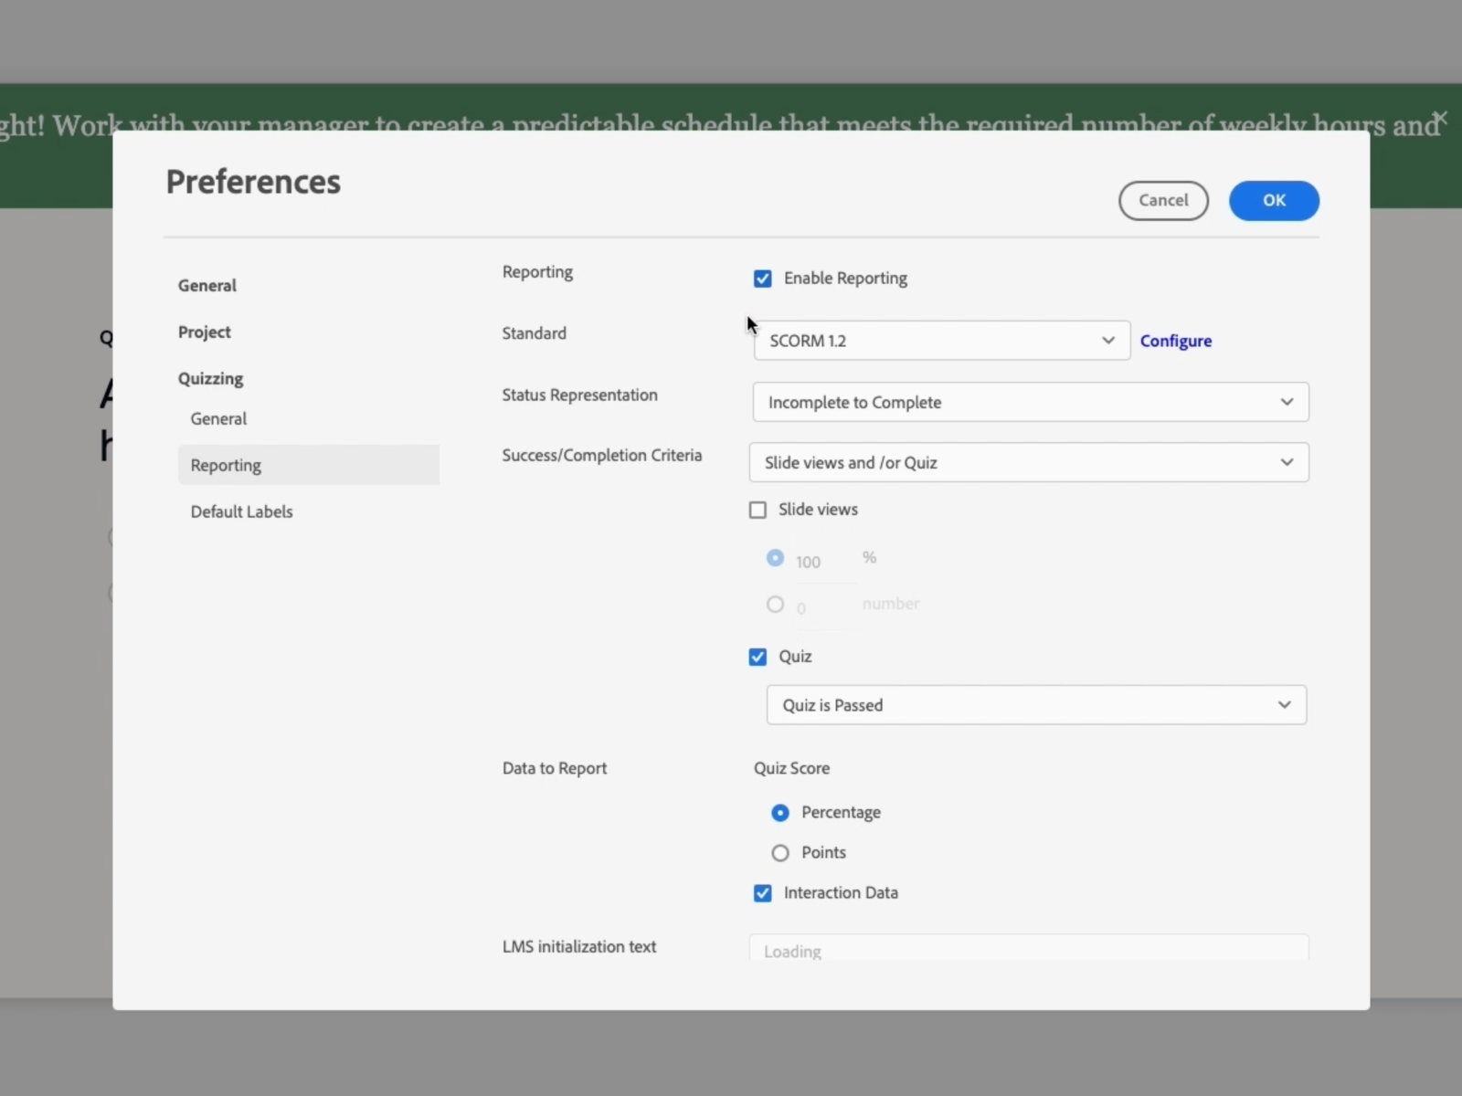Expand the Status Representation dropdown
This screenshot has width=1462, height=1096.
[x=1030, y=403]
